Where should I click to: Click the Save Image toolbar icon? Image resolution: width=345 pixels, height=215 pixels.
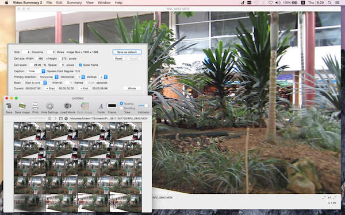point(22,106)
